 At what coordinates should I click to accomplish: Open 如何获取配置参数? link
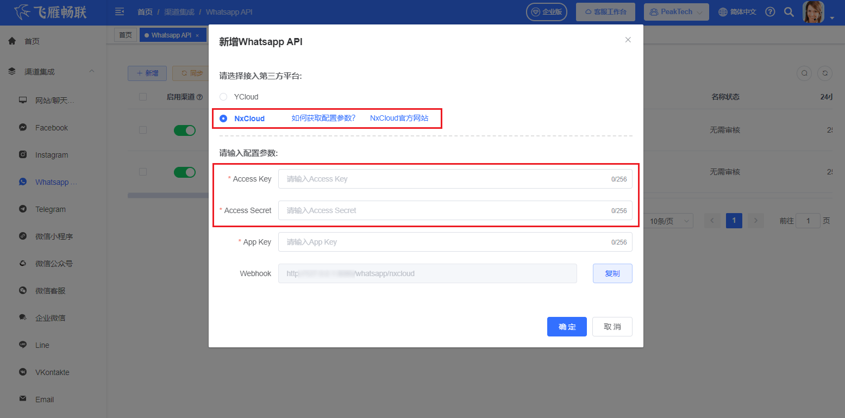(323, 118)
